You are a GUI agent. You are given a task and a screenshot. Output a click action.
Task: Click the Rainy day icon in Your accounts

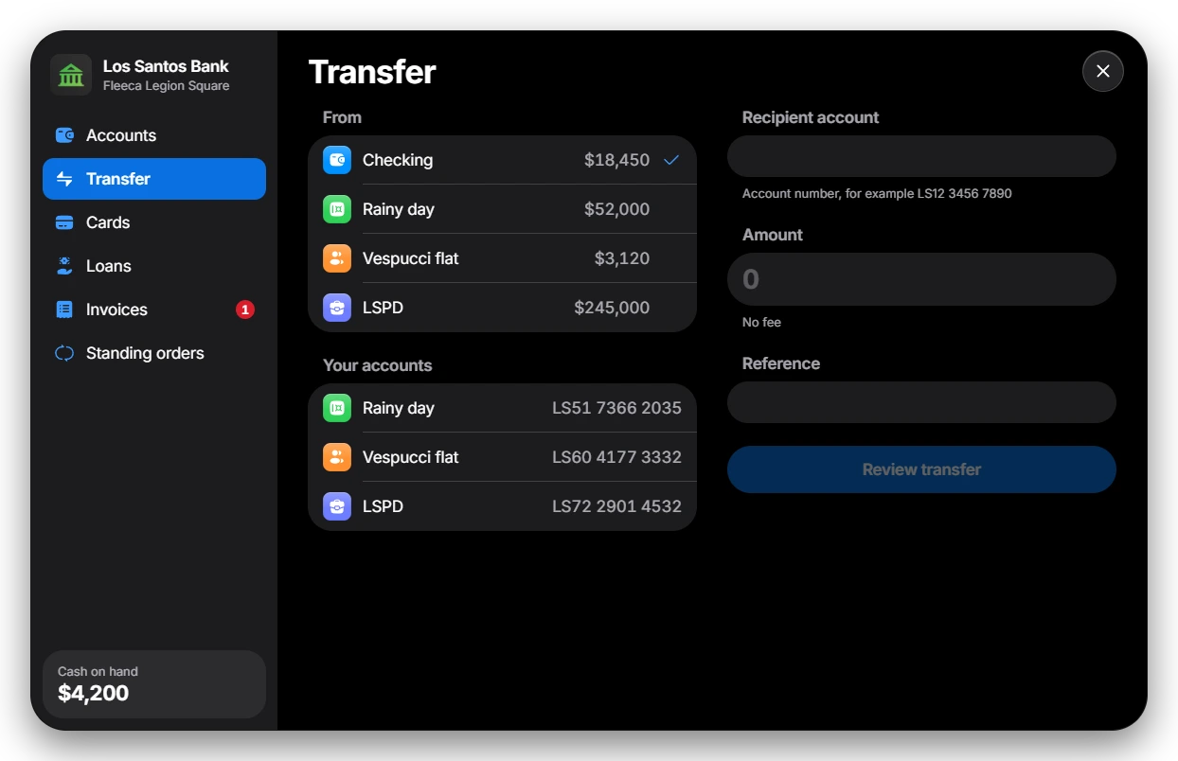click(337, 408)
